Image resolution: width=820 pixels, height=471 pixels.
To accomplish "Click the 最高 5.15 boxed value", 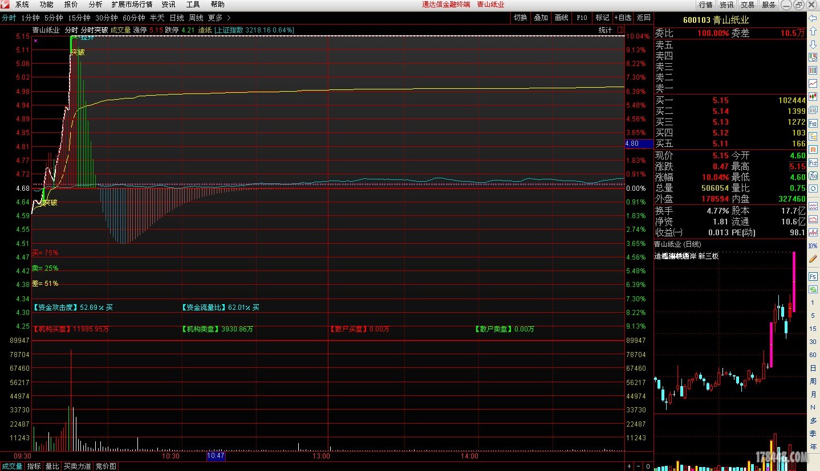I will (x=797, y=166).
